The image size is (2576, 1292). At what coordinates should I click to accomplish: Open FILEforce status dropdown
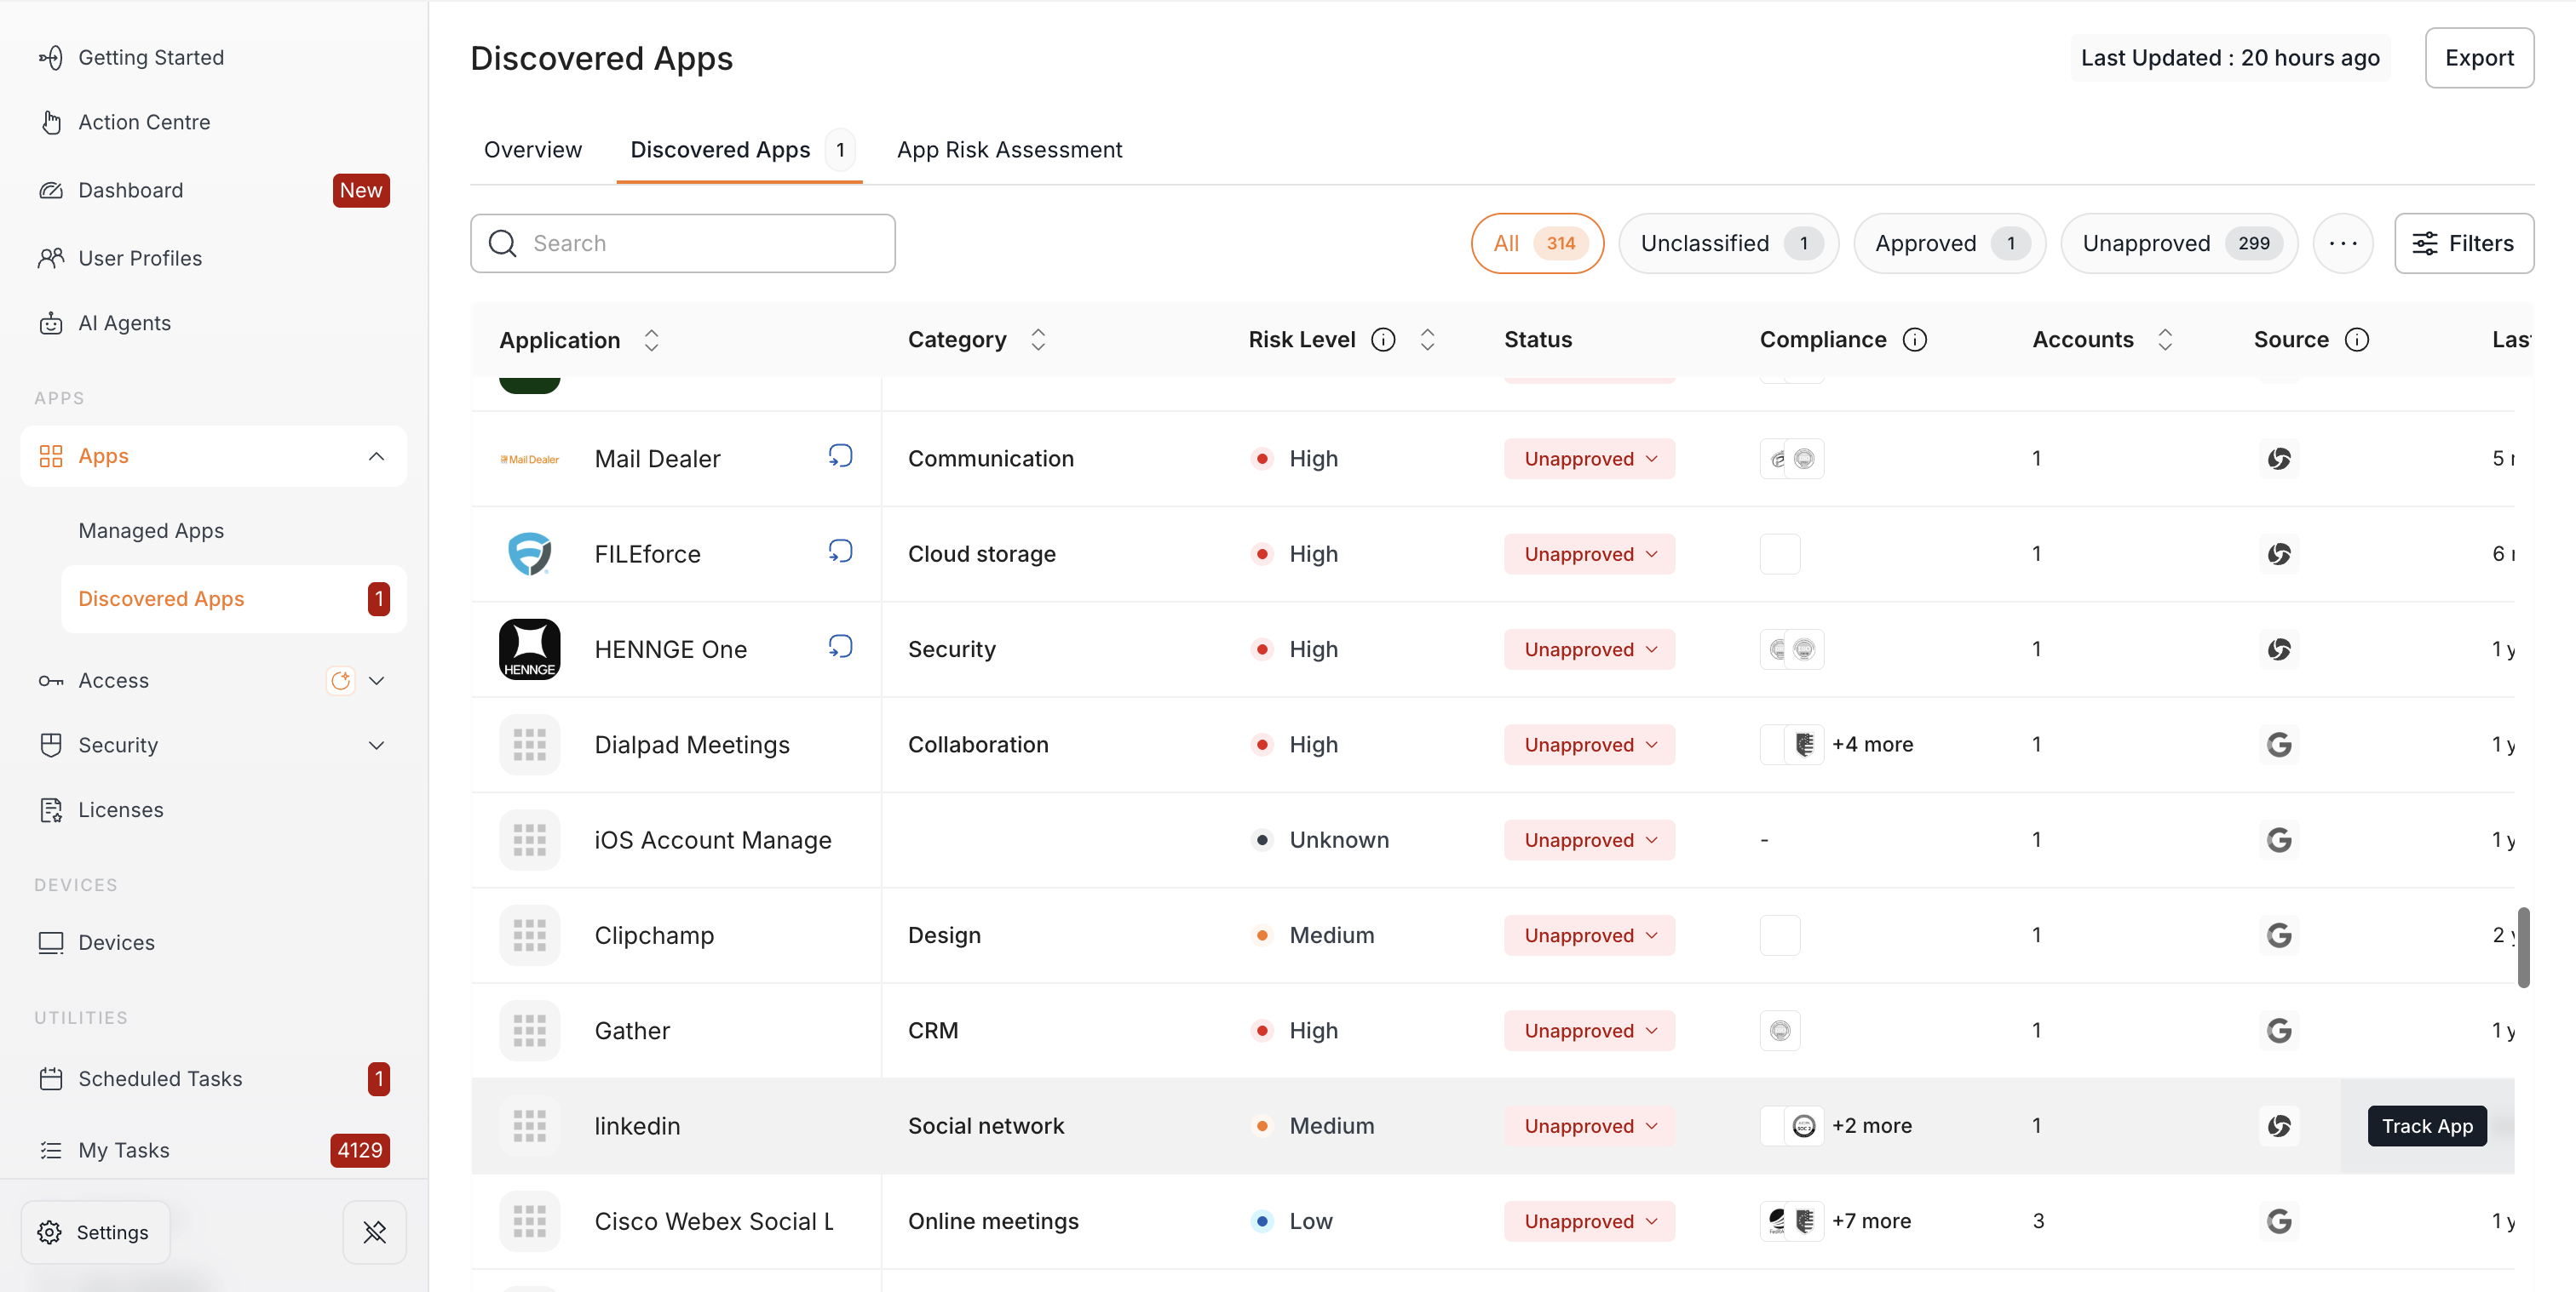click(1590, 553)
